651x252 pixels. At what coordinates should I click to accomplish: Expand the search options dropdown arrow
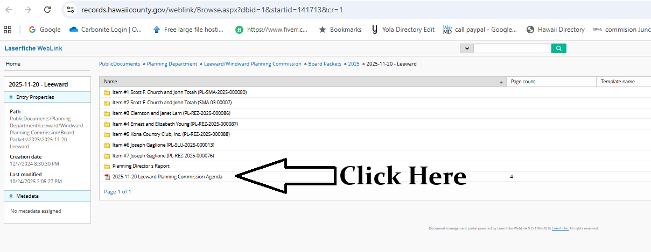coord(466,49)
